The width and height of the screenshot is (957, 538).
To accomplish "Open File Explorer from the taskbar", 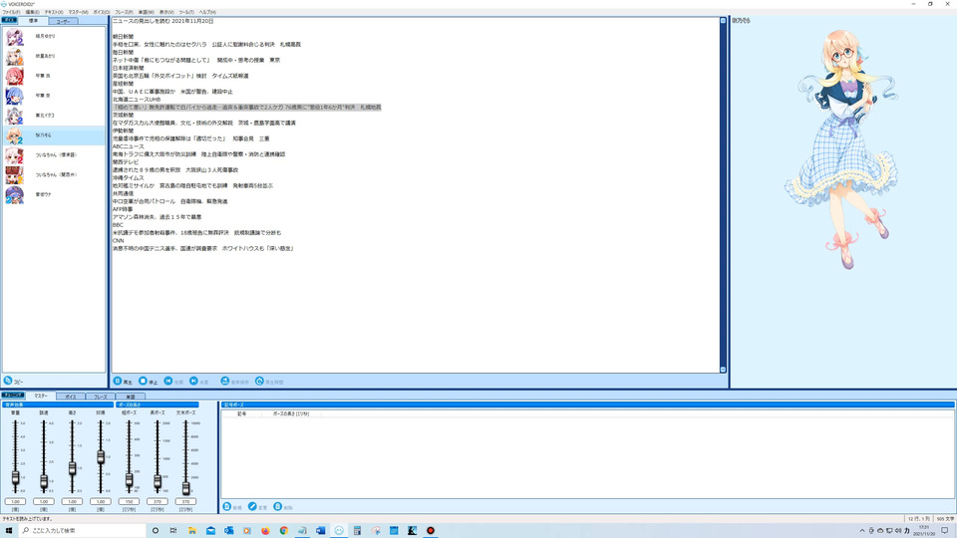I will point(192,531).
